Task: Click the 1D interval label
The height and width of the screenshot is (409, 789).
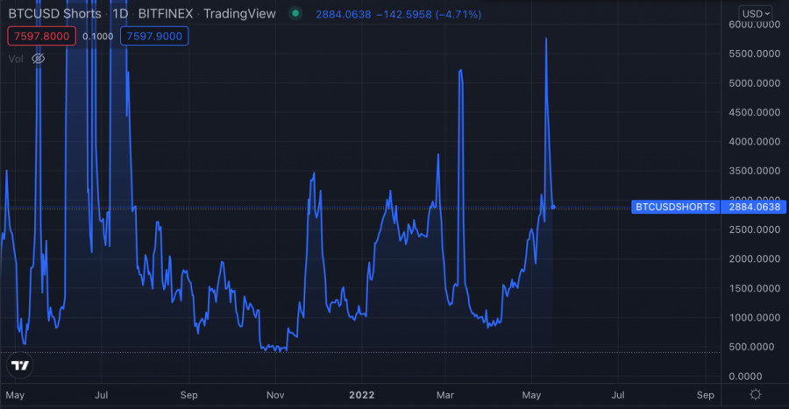Action: tap(120, 13)
